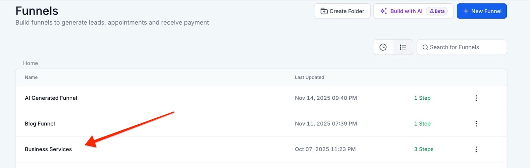Create a New Funnel

pos(482,11)
